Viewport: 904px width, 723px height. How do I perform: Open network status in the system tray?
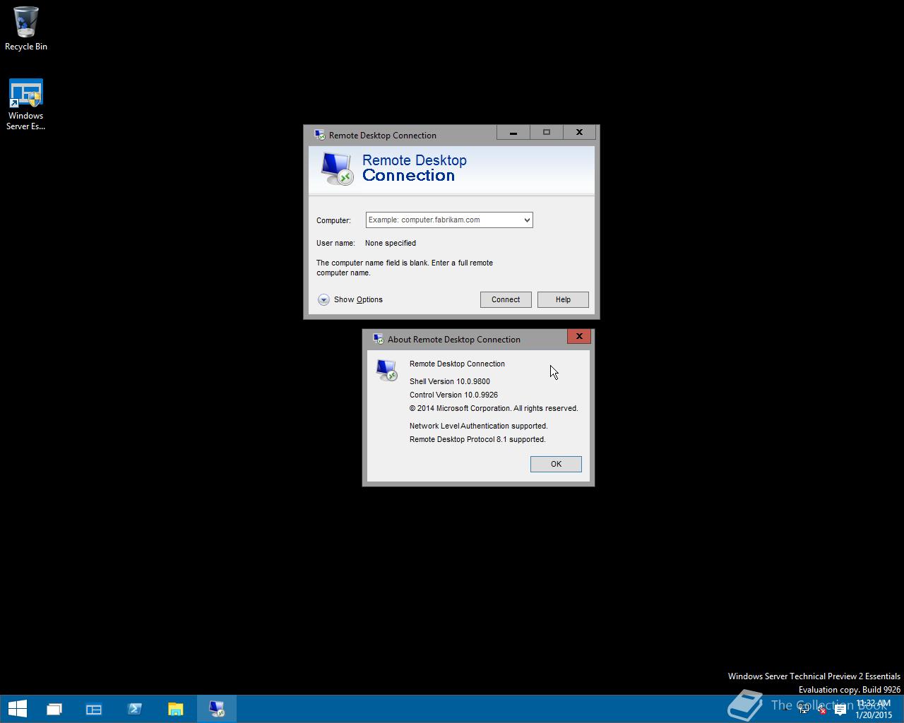coord(804,709)
